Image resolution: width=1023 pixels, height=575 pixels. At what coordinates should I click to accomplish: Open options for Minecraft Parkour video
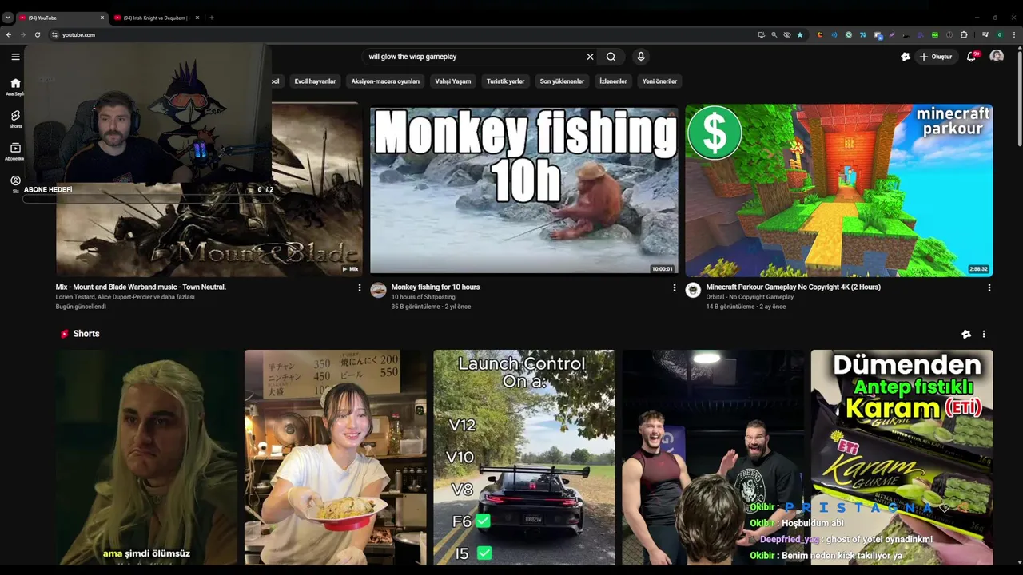click(989, 287)
